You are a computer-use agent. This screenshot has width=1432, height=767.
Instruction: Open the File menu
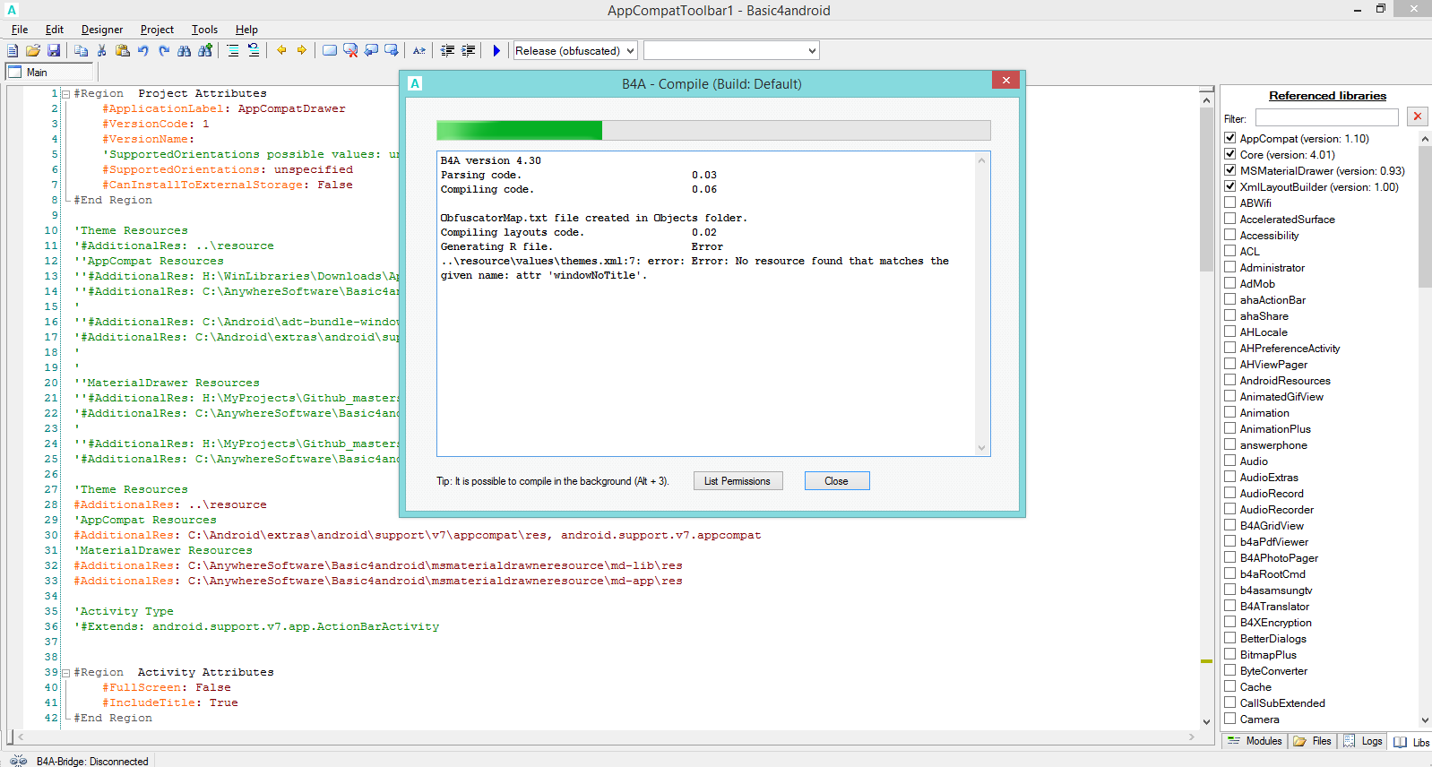click(20, 30)
